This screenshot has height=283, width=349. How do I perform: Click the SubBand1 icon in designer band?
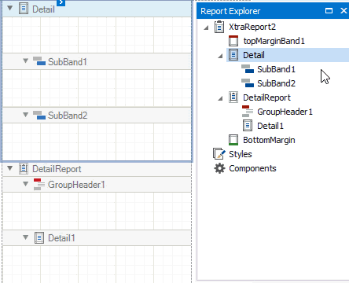(x=39, y=61)
